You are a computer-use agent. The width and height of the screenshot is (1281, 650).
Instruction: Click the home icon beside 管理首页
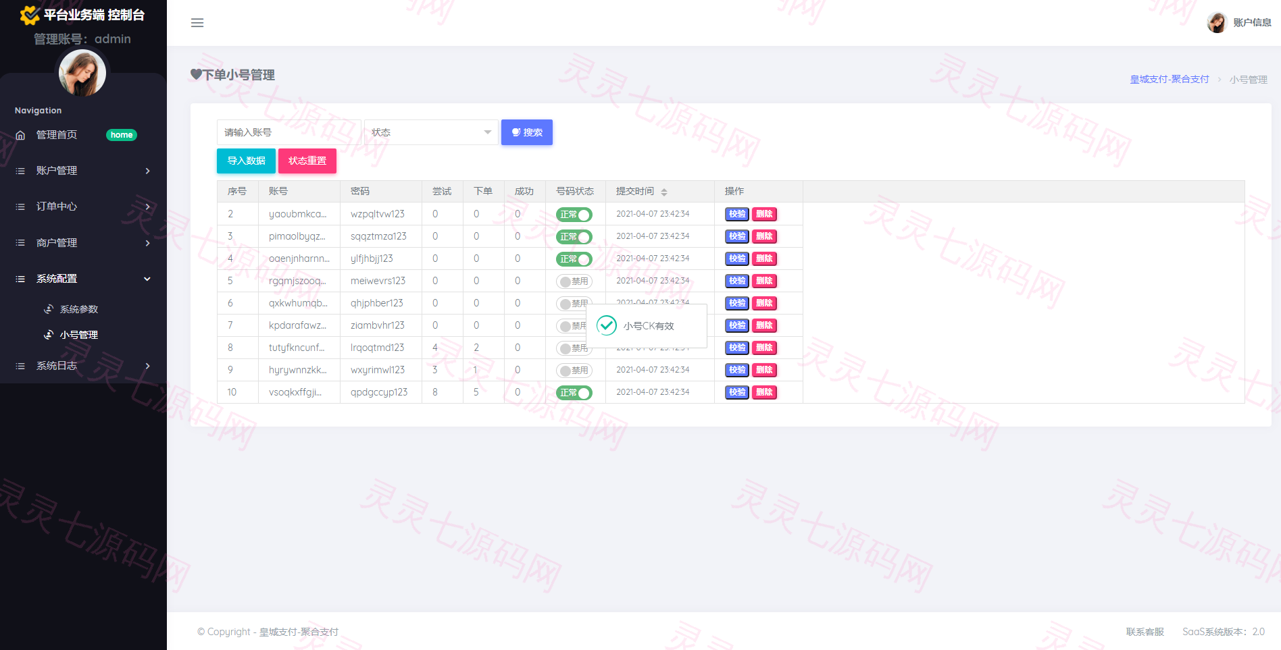point(20,135)
